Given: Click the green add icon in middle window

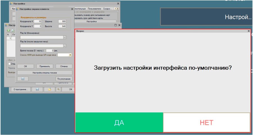Looking at the screenshot, I should click(8, 30).
